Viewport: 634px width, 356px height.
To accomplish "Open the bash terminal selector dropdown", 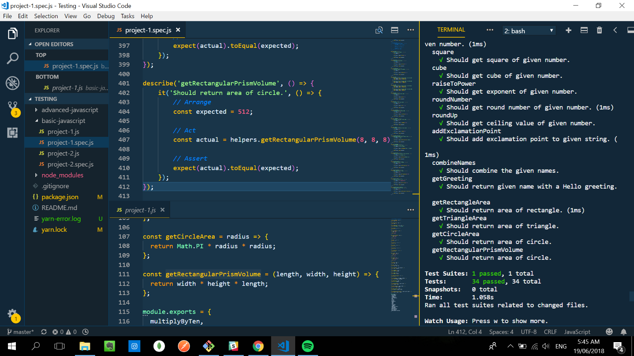I will click(529, 31).
